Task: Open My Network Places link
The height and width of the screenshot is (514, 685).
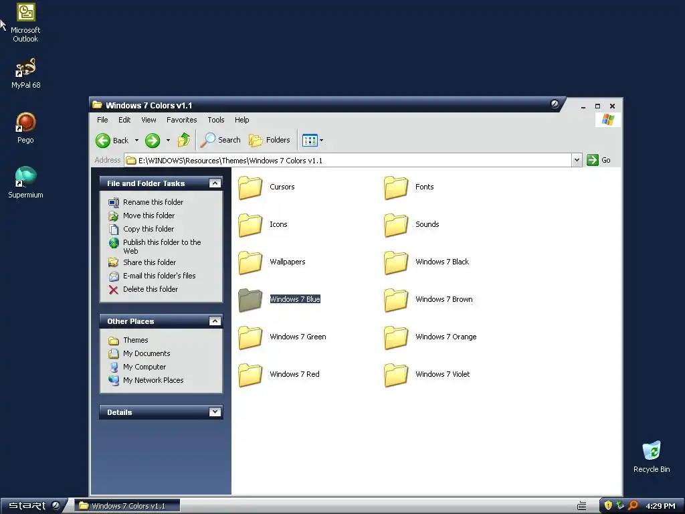Action: click(x=153, y=380)
